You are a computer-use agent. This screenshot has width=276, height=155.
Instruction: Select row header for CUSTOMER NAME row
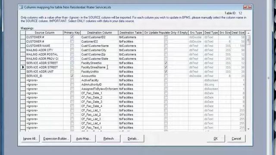tap(23, 46)
